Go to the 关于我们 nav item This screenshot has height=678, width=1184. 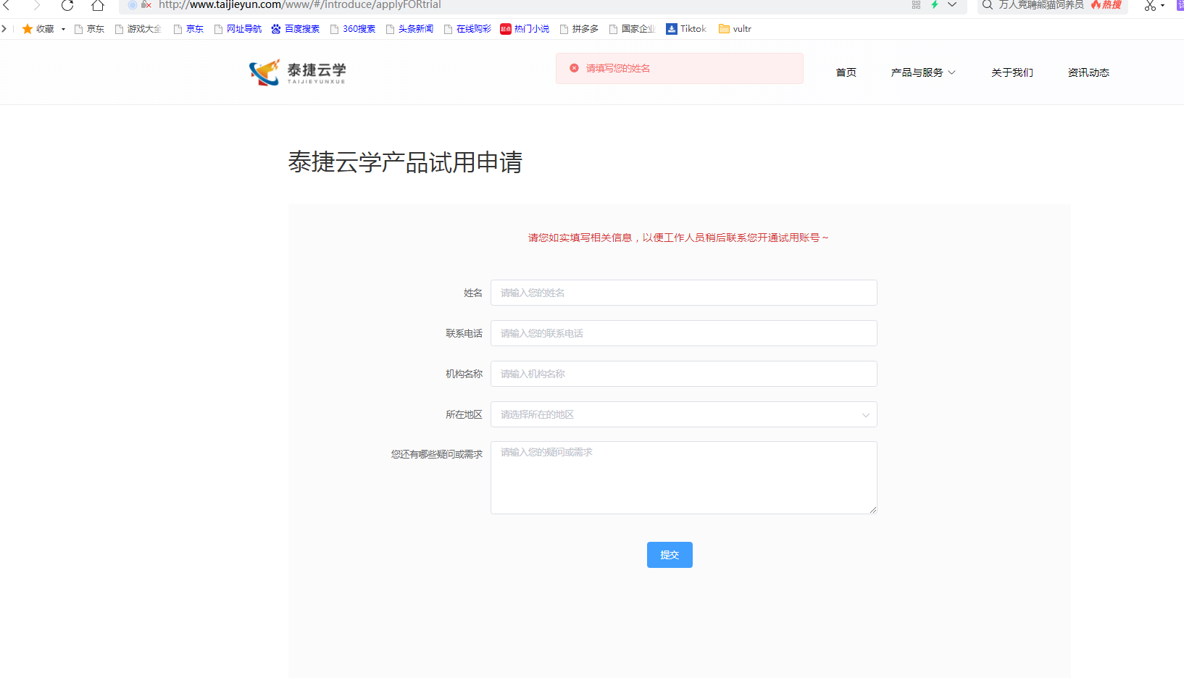[x=1012, y=72]
